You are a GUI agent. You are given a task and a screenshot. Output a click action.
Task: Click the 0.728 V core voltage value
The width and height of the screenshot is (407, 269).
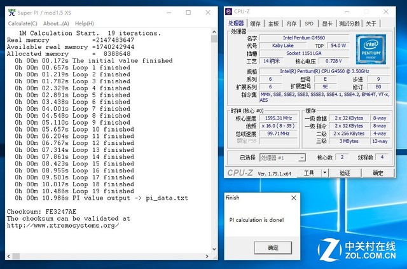coord(333,61)
